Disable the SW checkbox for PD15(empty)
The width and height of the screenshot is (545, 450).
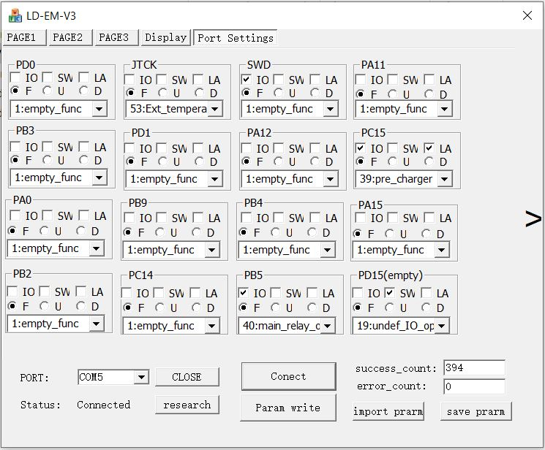[390, 293]
